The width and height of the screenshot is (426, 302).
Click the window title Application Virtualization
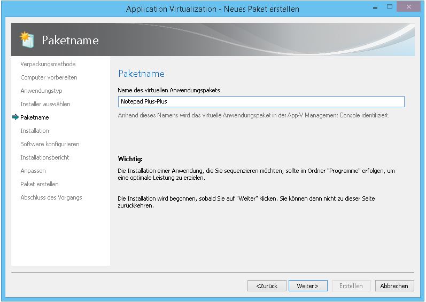pyautogui.click(x=212, y=9)
